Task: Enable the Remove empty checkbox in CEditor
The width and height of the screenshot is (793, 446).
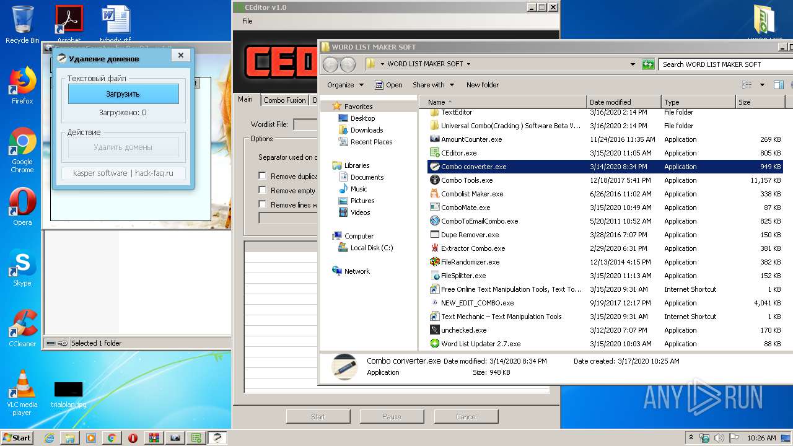Action: coord(263,190)
